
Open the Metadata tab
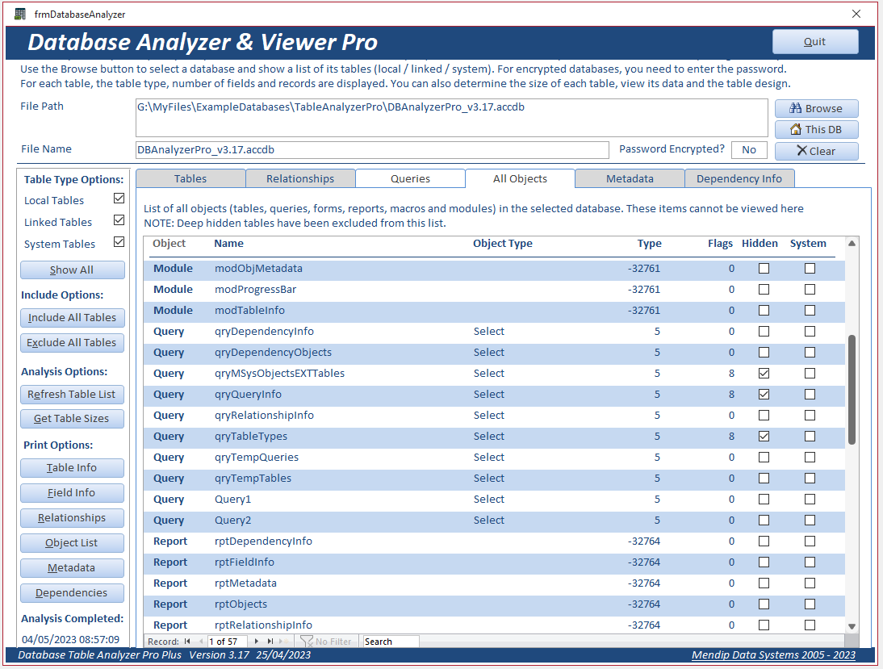[630, 178]
